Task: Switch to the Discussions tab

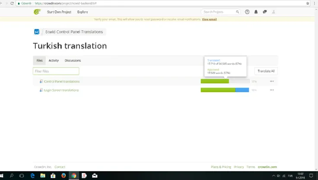Action: pyautogui.click(x=73, y=60)
